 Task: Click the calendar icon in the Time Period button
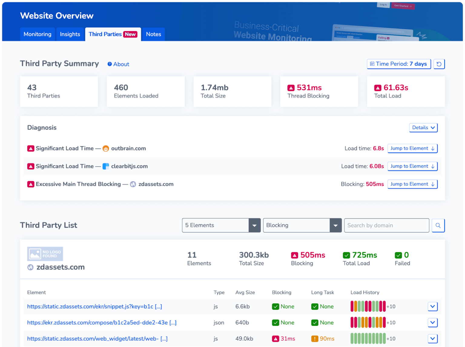click(x=372, y=64)
